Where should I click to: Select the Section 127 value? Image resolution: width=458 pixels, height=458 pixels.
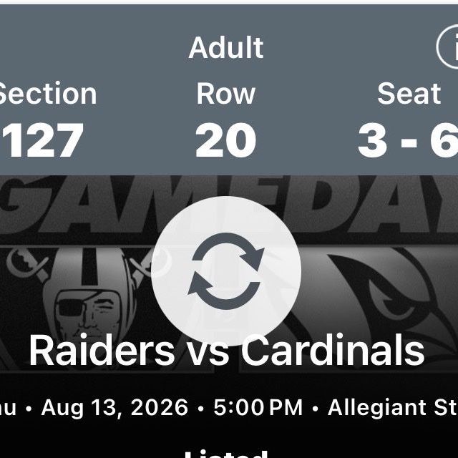[42, 140]
